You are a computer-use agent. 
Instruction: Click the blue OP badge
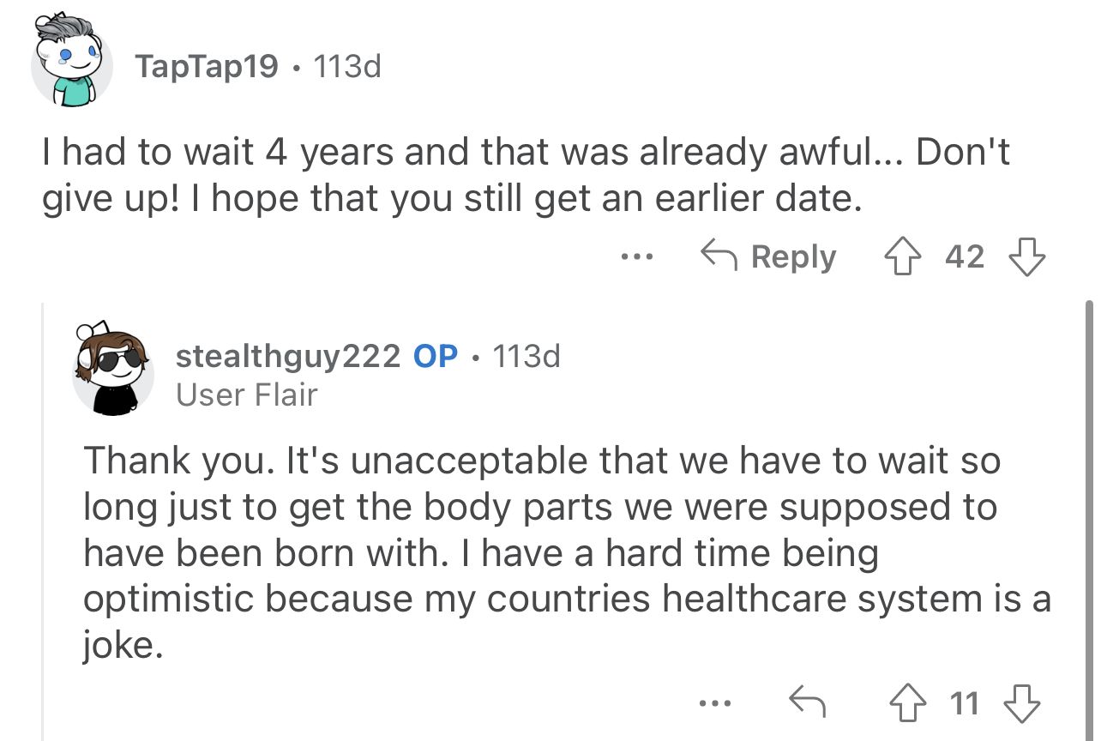[x=435, y=356]
